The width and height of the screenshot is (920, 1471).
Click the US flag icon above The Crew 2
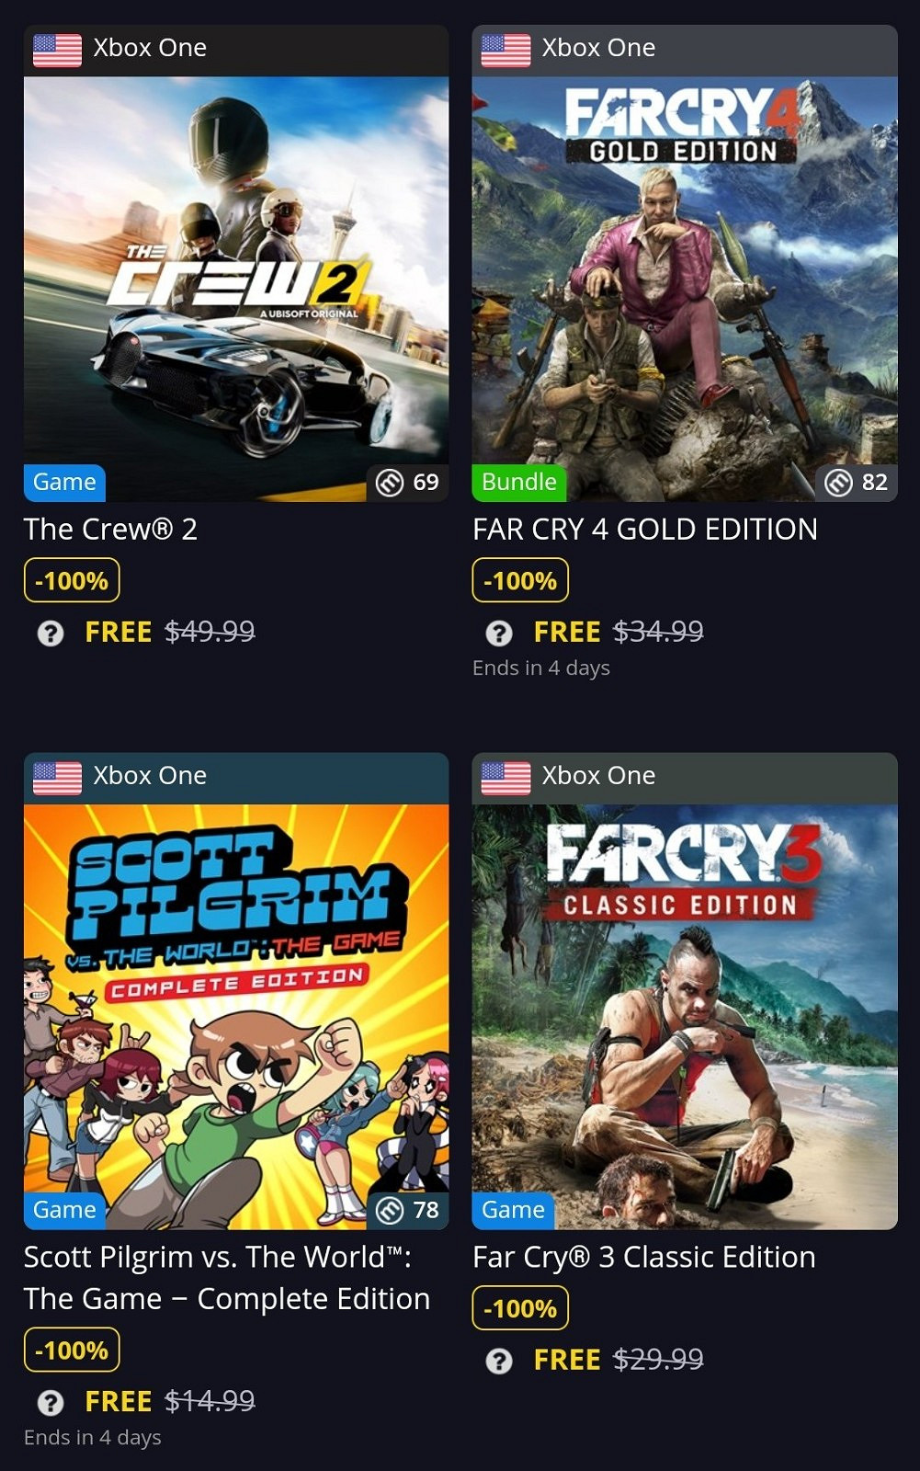coord(57,50)
